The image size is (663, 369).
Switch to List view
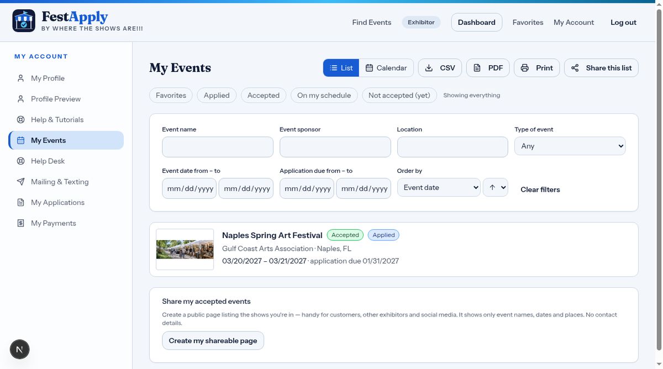[341, 68]
